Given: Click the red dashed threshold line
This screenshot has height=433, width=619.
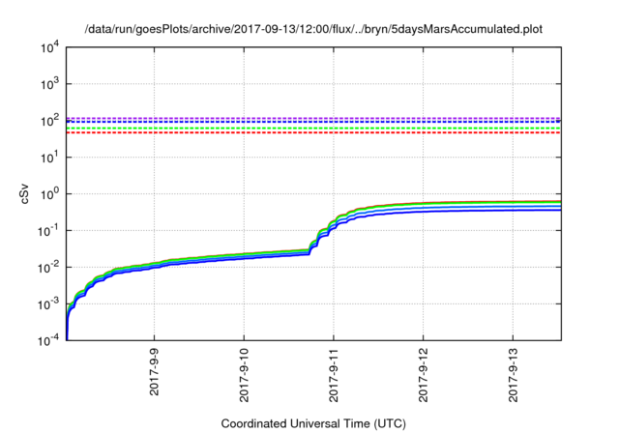Looking at the screenshot, I should pos(313,133).
